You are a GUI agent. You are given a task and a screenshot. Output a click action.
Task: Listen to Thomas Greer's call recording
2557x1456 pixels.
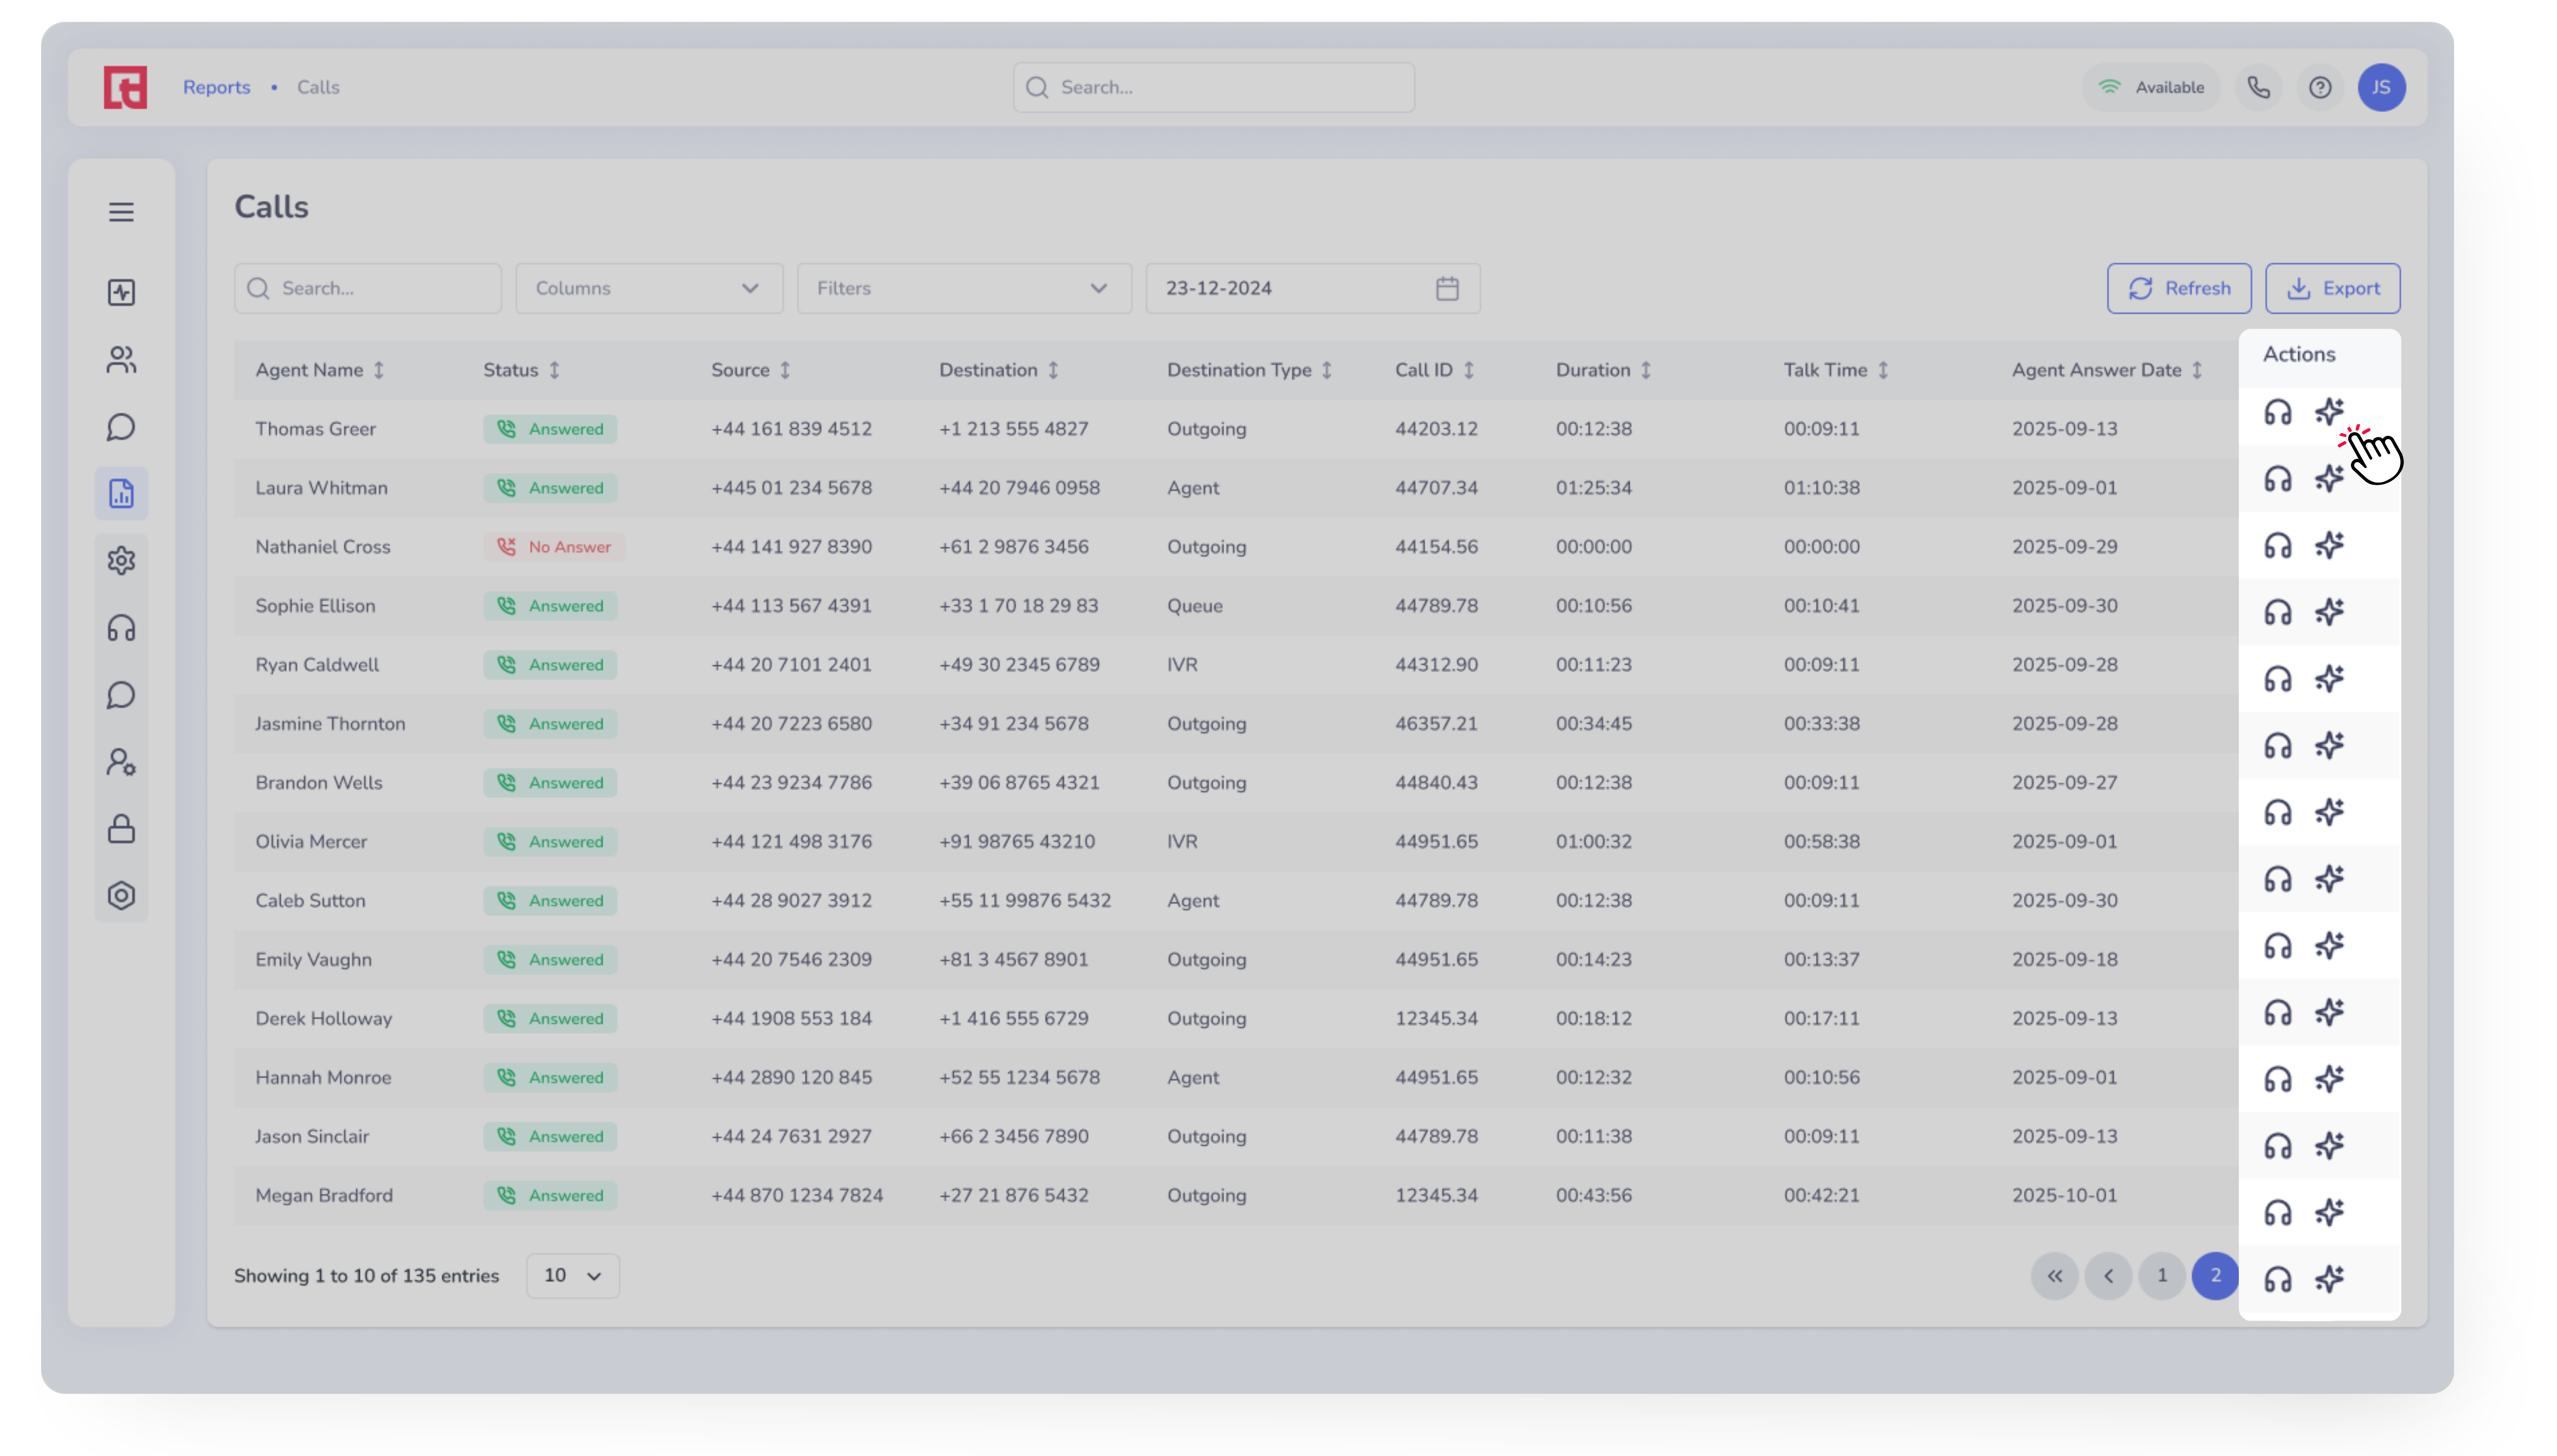[x=2278, y=412]
